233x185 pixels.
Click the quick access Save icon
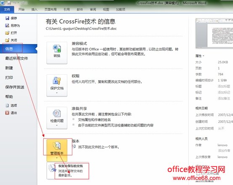click(x=9, y=3)
